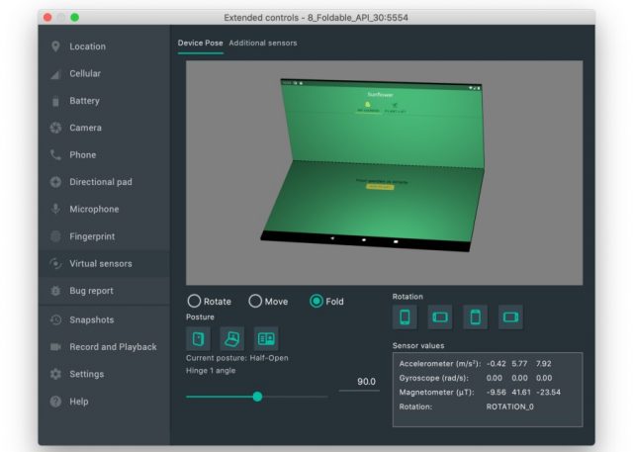Open the Additional sensors tab

(x=263, y=44)
